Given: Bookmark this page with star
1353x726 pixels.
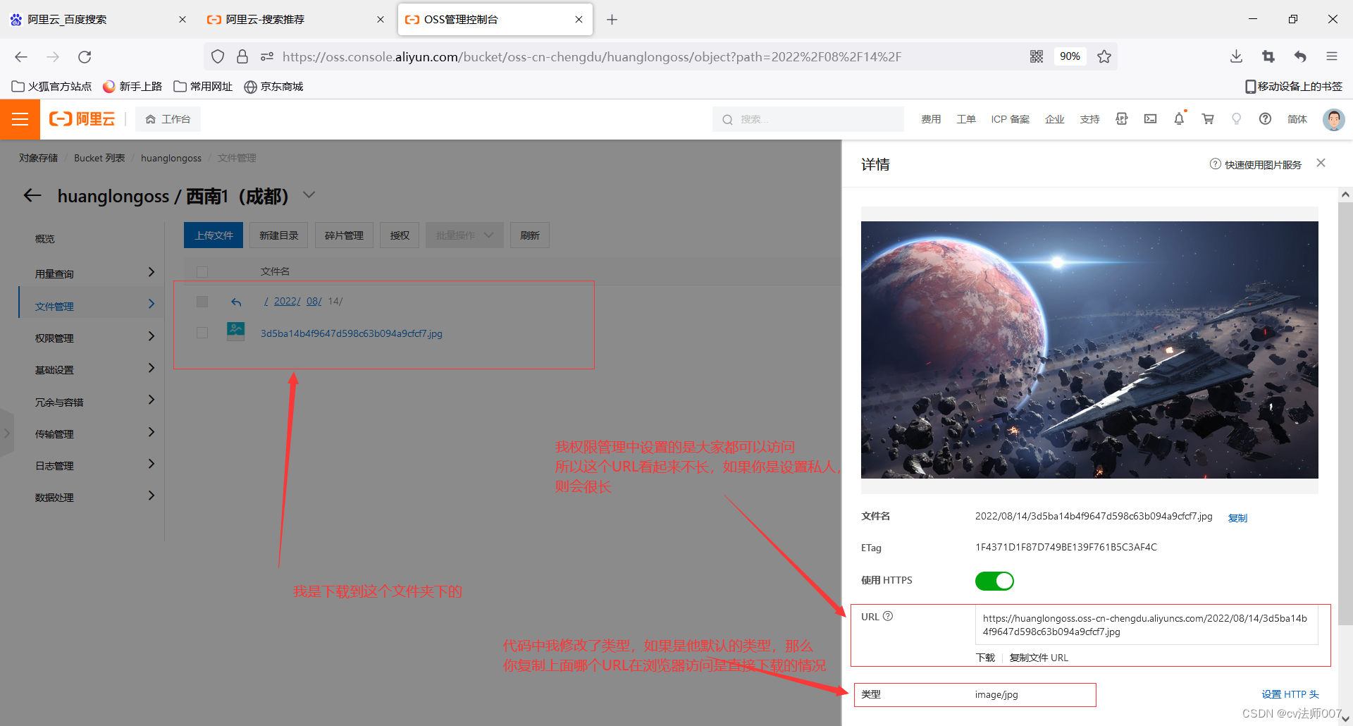Looking at the screenshot, I should coord(1104,56).
